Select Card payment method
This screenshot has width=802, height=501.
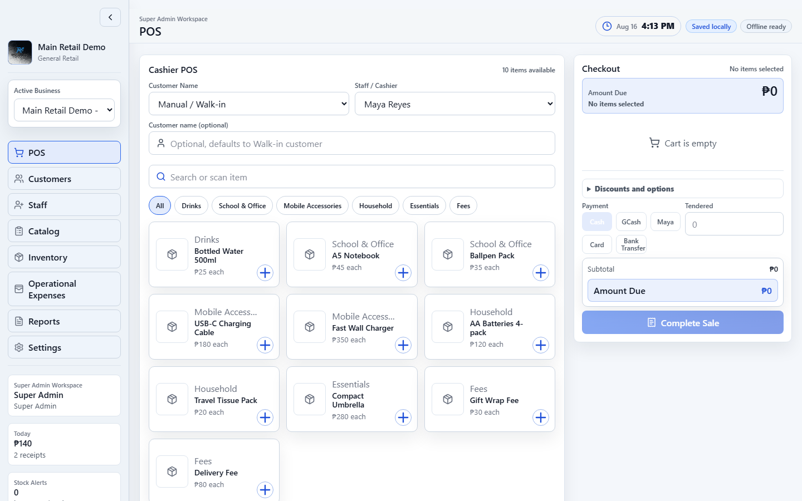click(x=597, y=244)
